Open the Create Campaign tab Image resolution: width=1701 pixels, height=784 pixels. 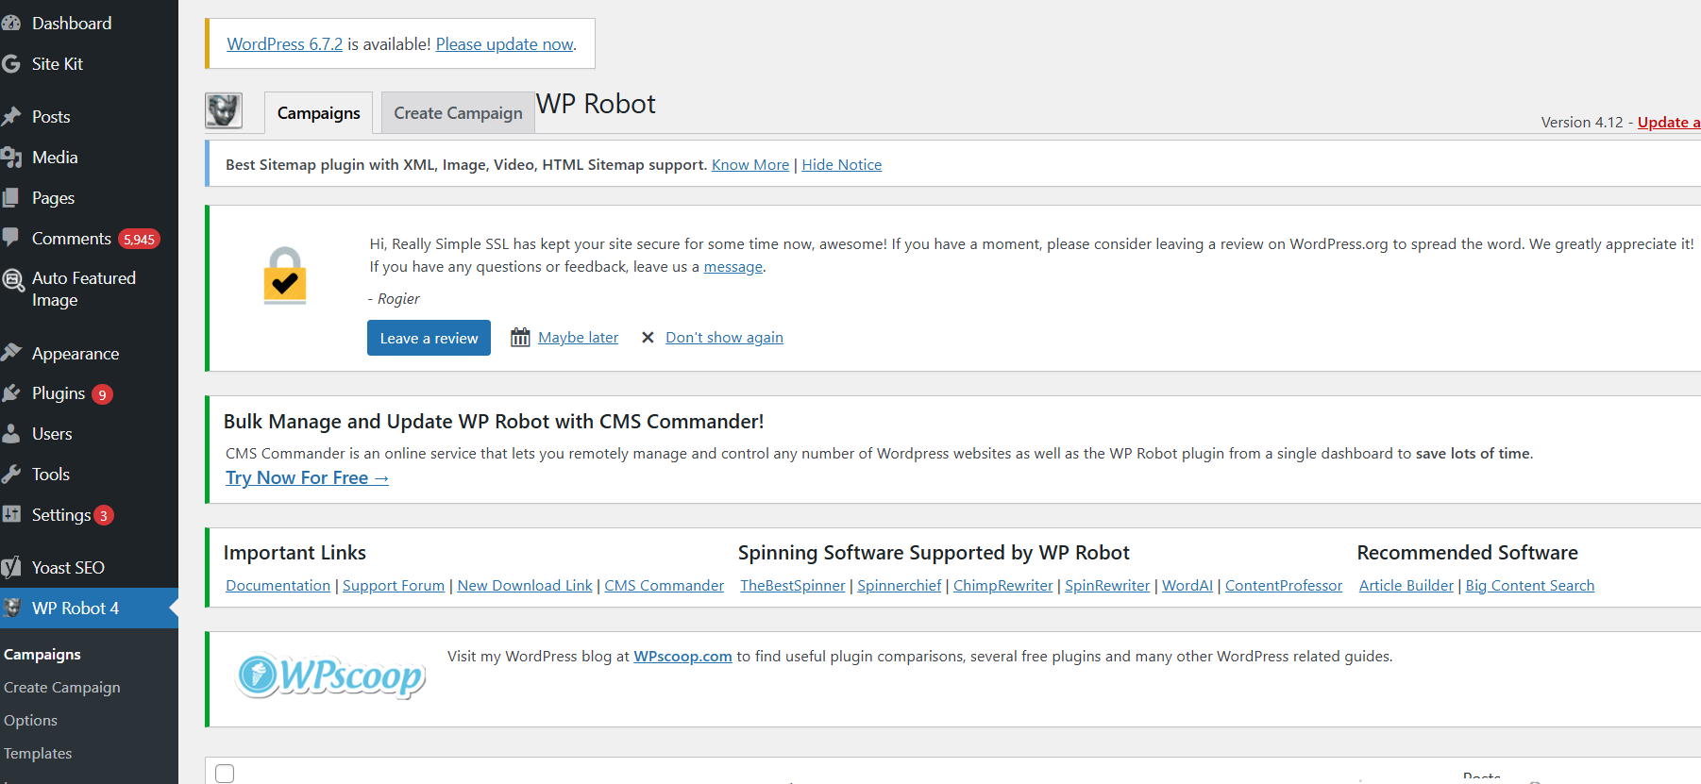(458, 112)
